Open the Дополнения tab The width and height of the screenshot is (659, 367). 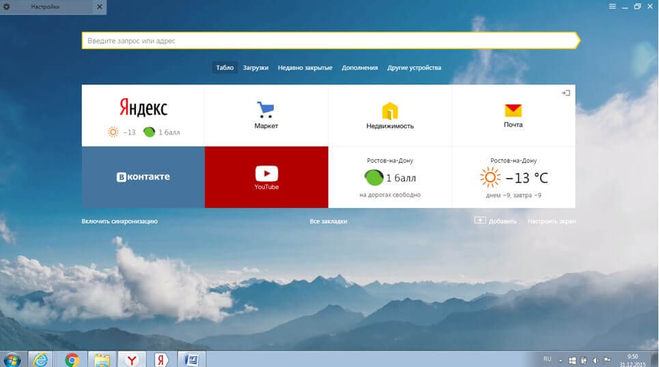pos(359,68)
